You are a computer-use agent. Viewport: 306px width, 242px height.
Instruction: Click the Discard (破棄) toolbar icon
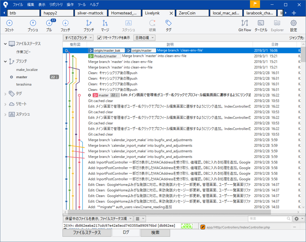click(x=152, y=26)
